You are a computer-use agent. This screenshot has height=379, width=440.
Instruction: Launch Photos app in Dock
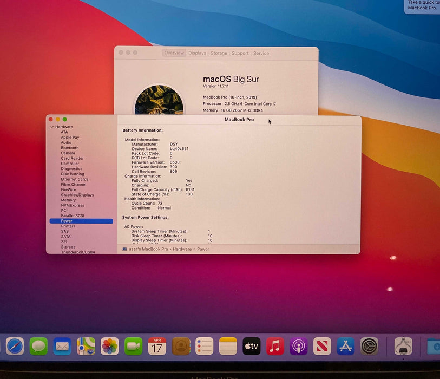coord(109,346)
